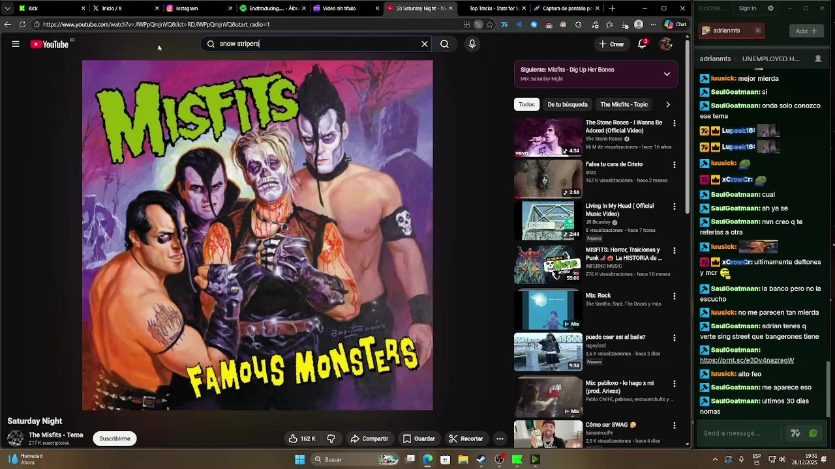Open options for The Stone Roses video
The width and height of the screenshot is (835, 469).
click(675, 123)
